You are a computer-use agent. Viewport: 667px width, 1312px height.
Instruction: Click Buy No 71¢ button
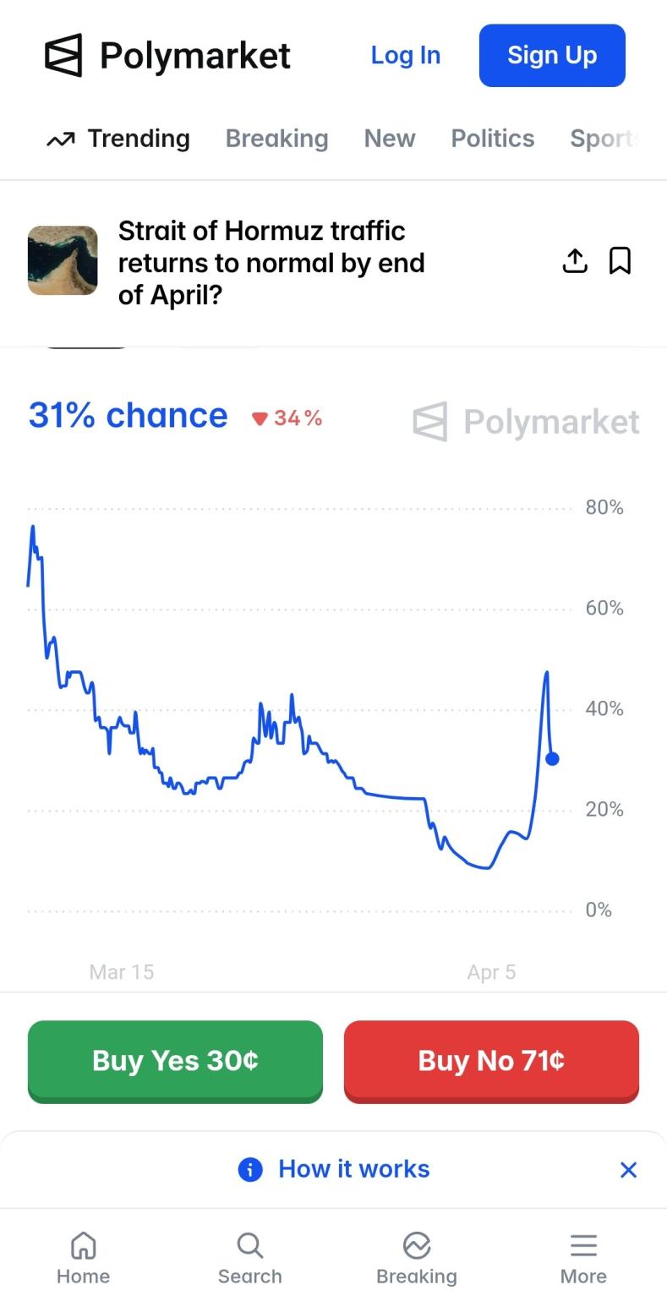pos(491,1061)
